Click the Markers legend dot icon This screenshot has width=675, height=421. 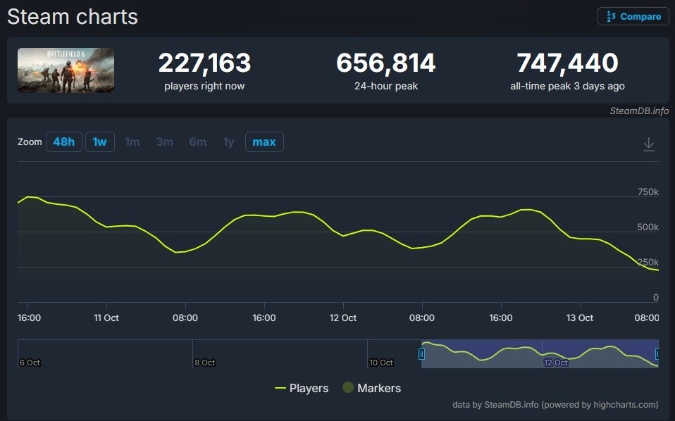coord(347,388)
